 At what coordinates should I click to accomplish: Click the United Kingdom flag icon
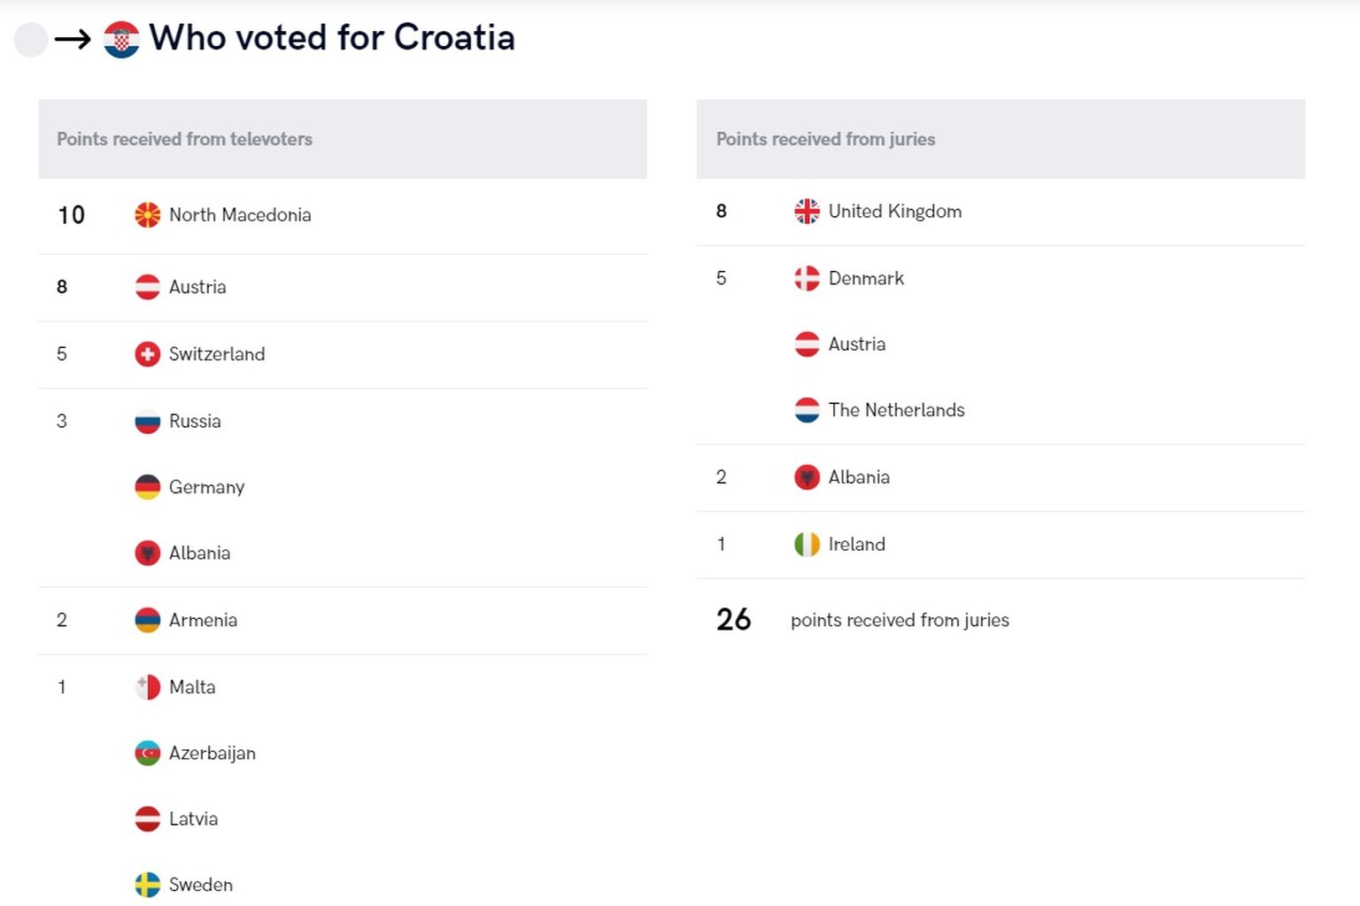tap(807, 212)
